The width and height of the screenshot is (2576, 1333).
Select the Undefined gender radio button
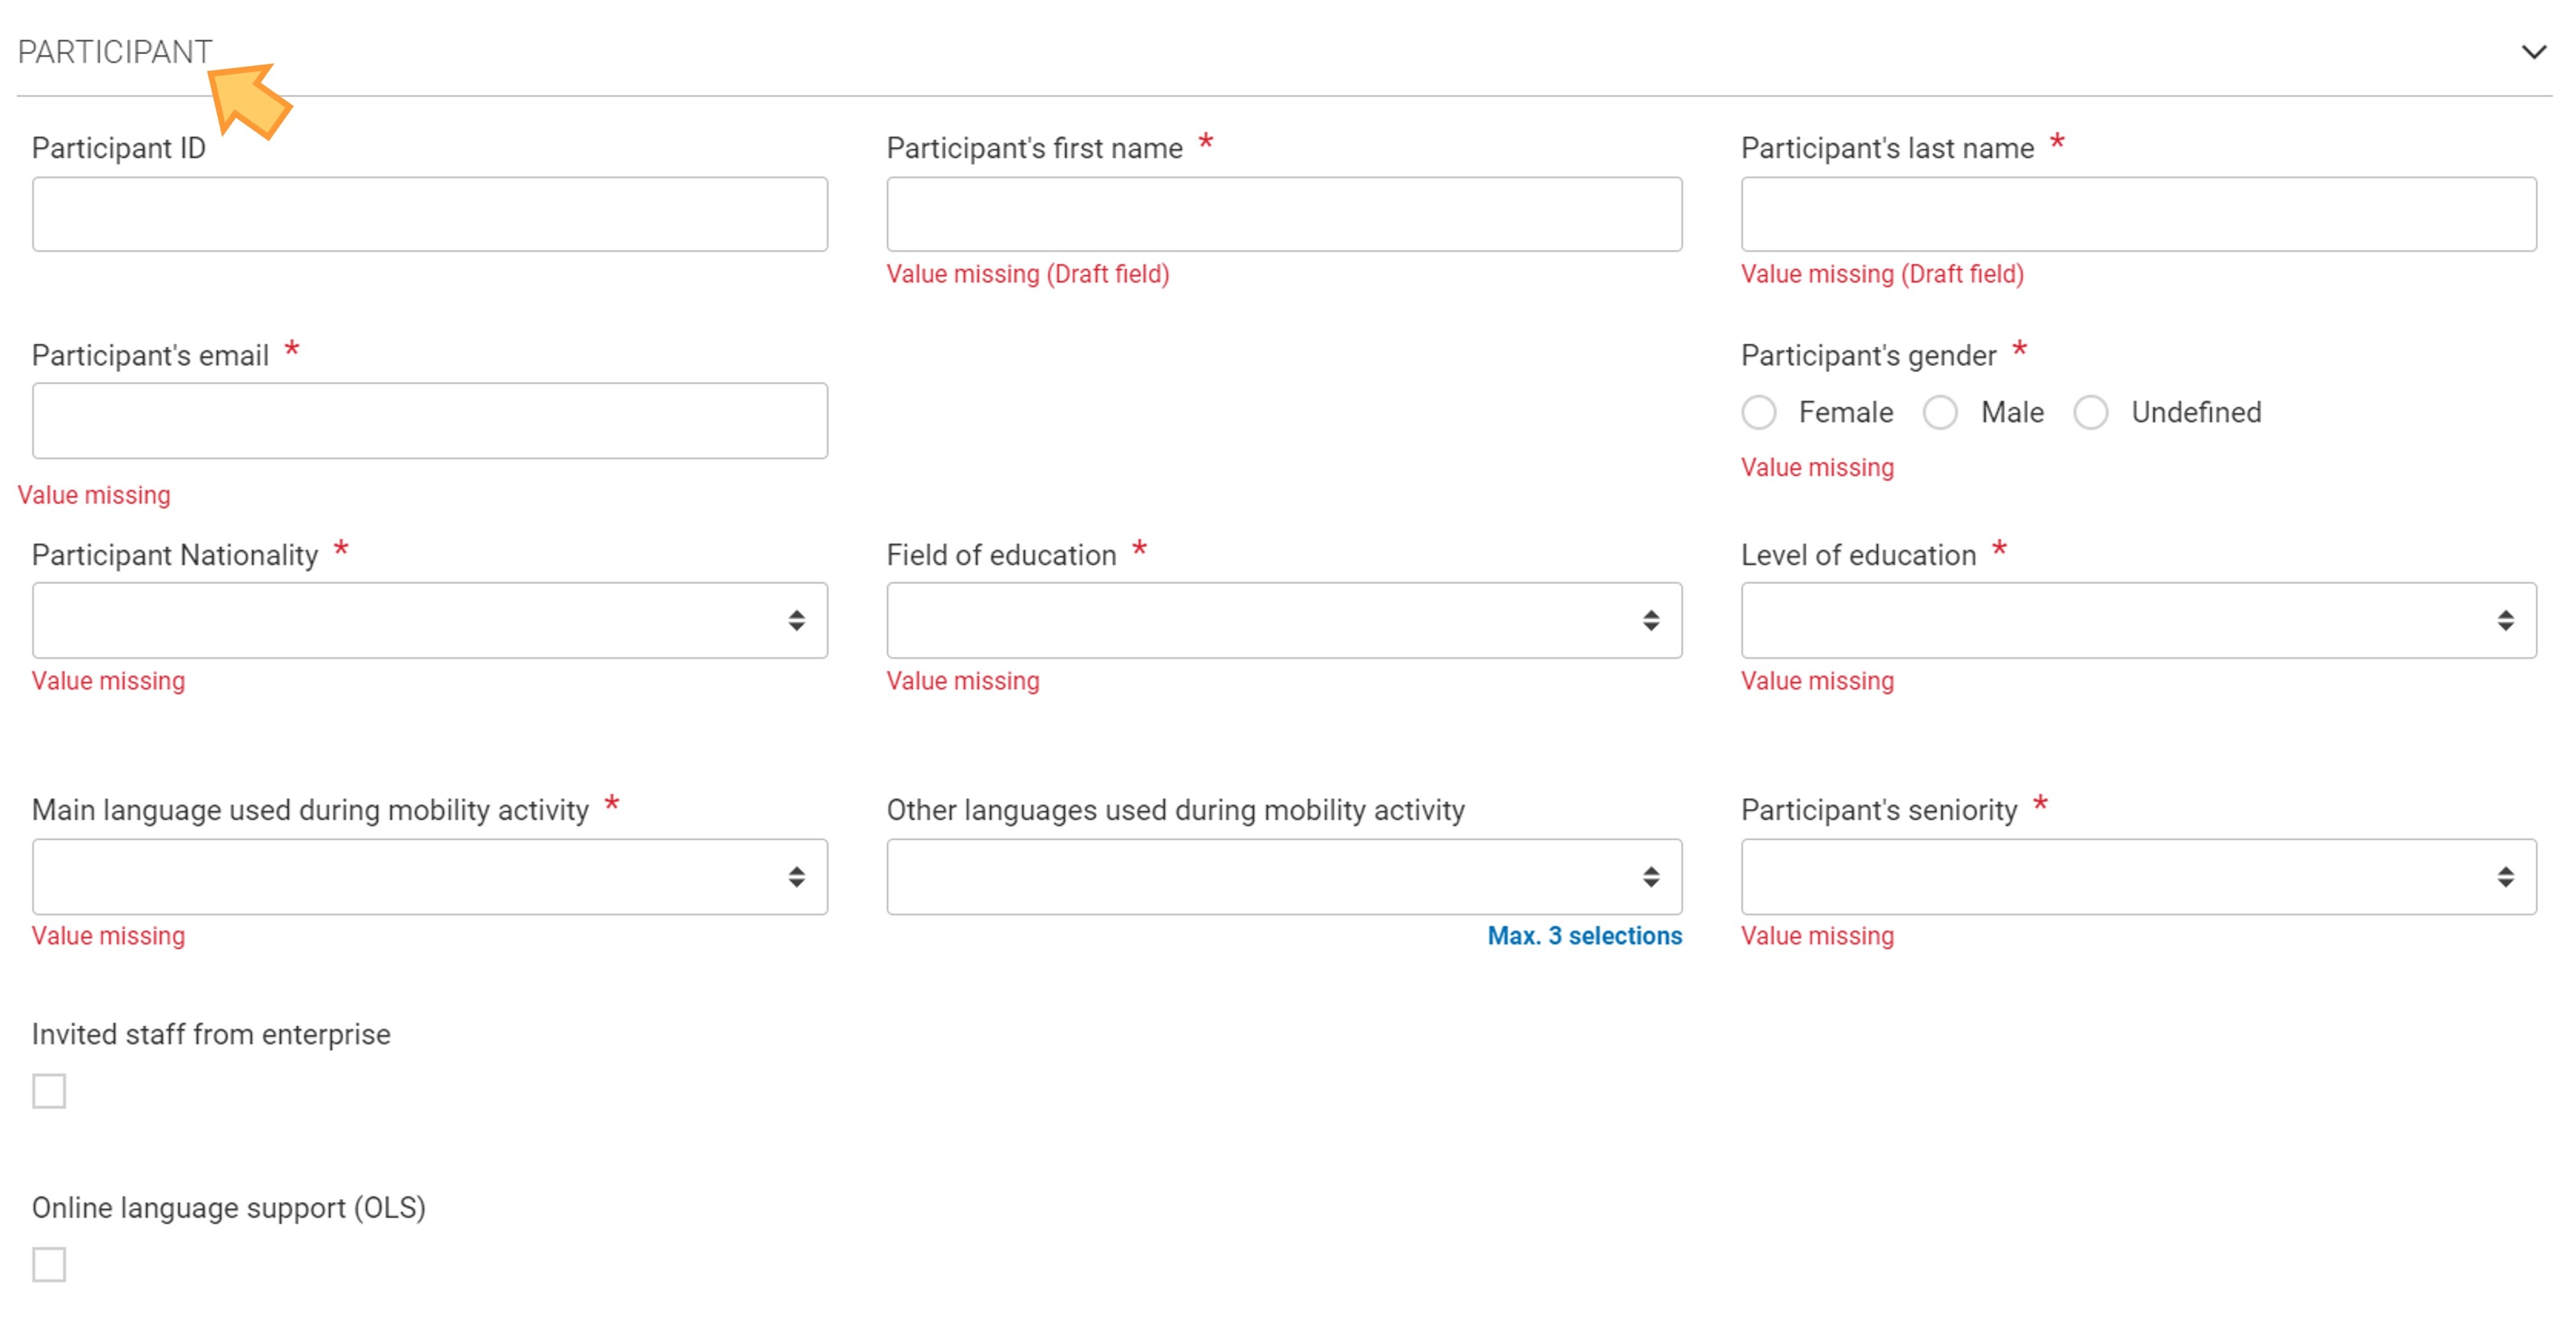tap(2090, 413)
